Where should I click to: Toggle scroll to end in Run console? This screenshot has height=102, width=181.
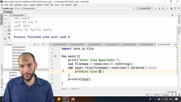(x=9, y=30)
